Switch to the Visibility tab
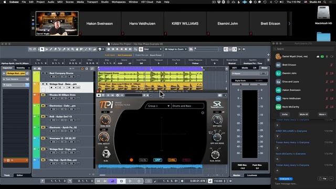 [x=20, y=68]
